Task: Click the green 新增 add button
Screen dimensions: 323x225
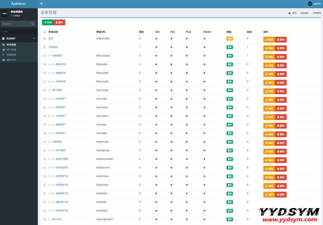Action: tap(48, 22)
